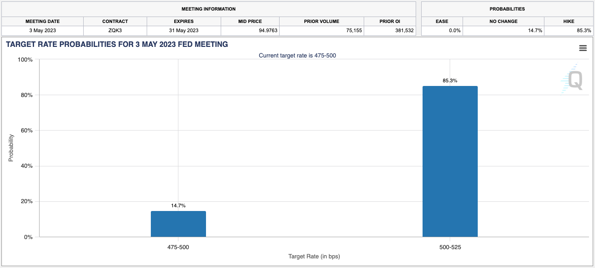Click the 3 May 2023 meeting date cell

[42, 30]
